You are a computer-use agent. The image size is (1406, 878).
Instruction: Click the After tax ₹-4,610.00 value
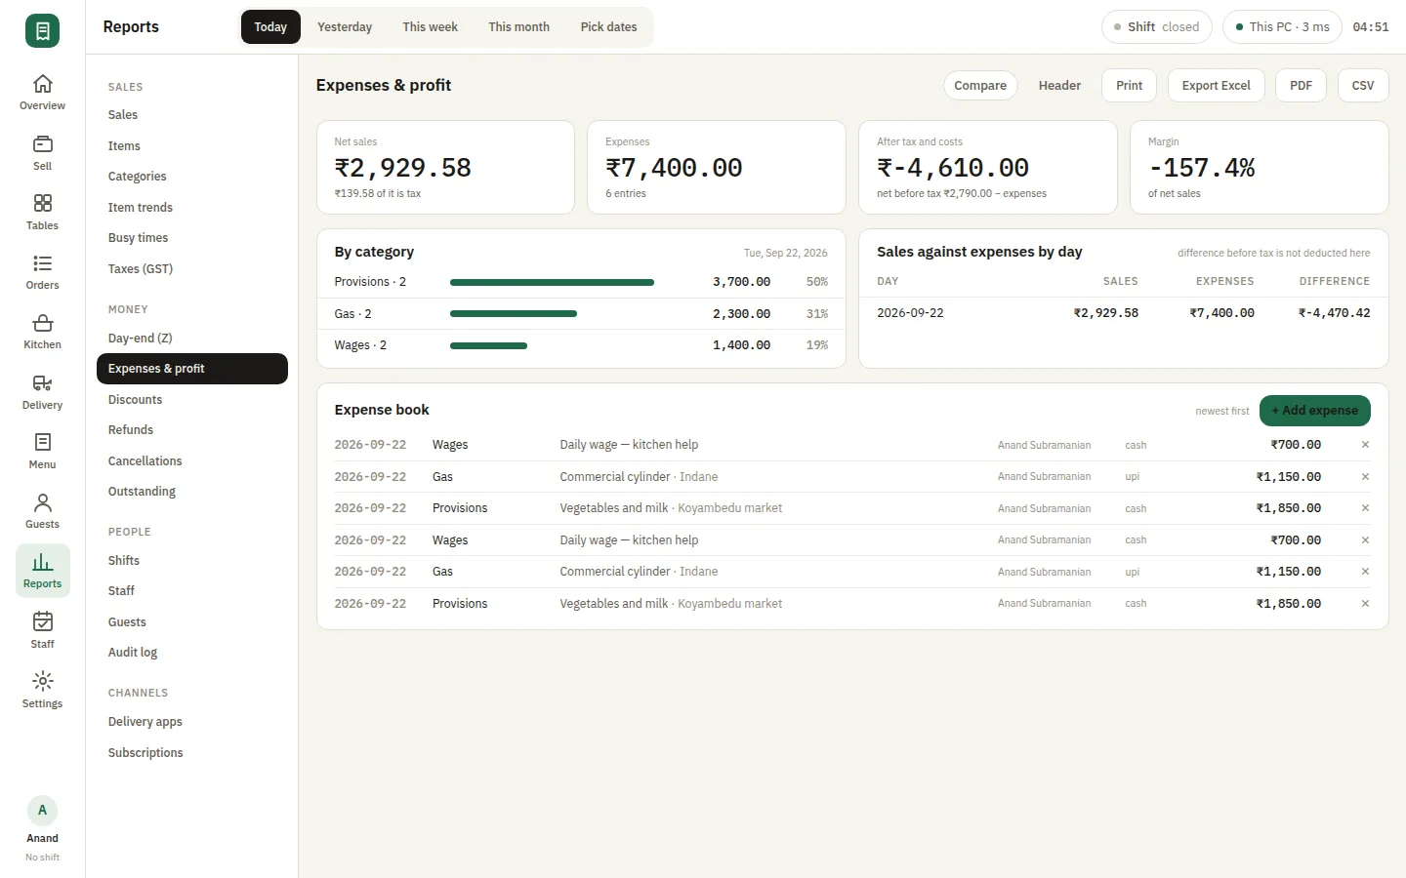tap(953, 168)
